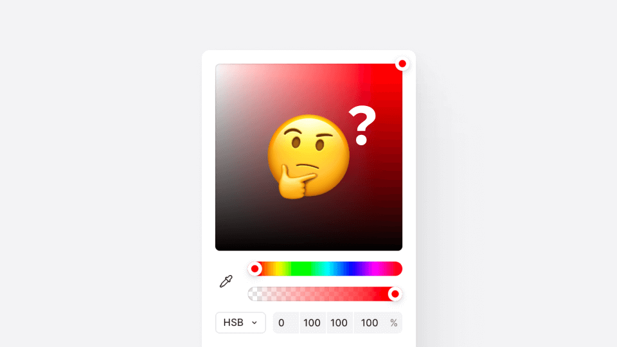Click the color picker handle at top-right corner

coord(402,64)
